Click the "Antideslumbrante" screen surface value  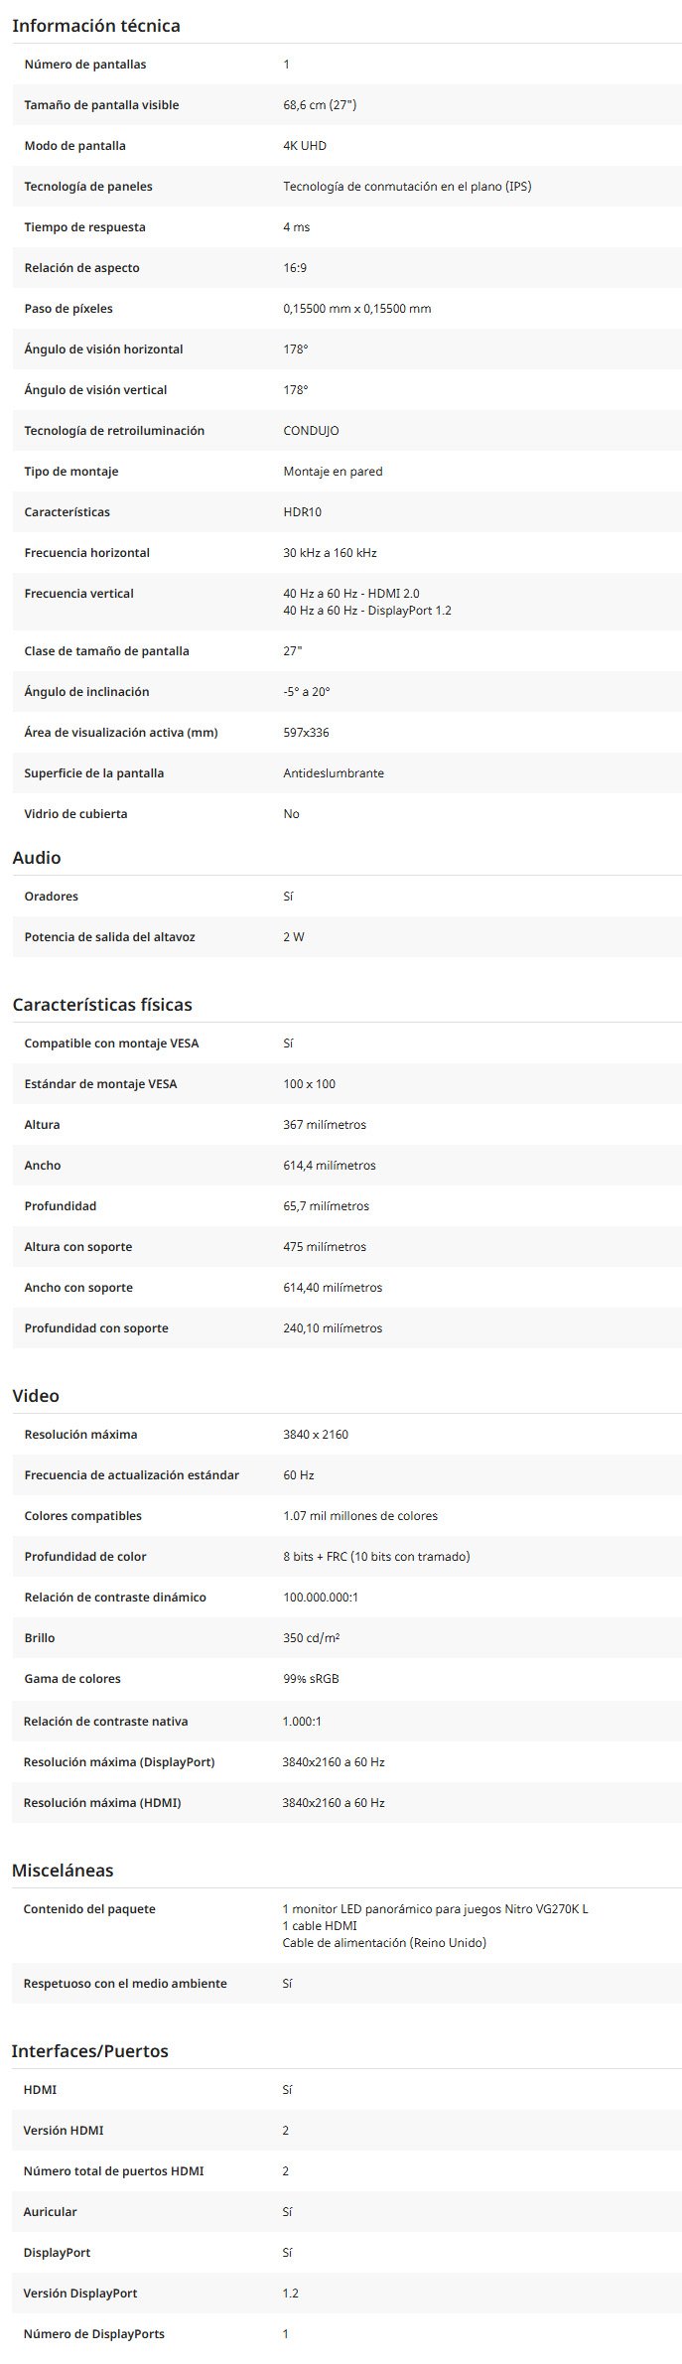pyautogui.click(x=334, y=773)
